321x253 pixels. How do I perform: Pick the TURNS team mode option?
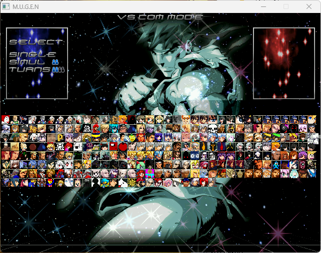[x=29, y=69]
